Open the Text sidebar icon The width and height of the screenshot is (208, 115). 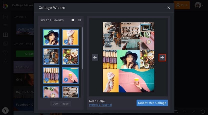6,61
